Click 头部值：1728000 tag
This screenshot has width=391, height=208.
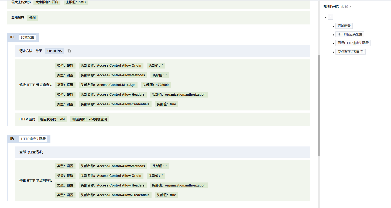[156, 85]
